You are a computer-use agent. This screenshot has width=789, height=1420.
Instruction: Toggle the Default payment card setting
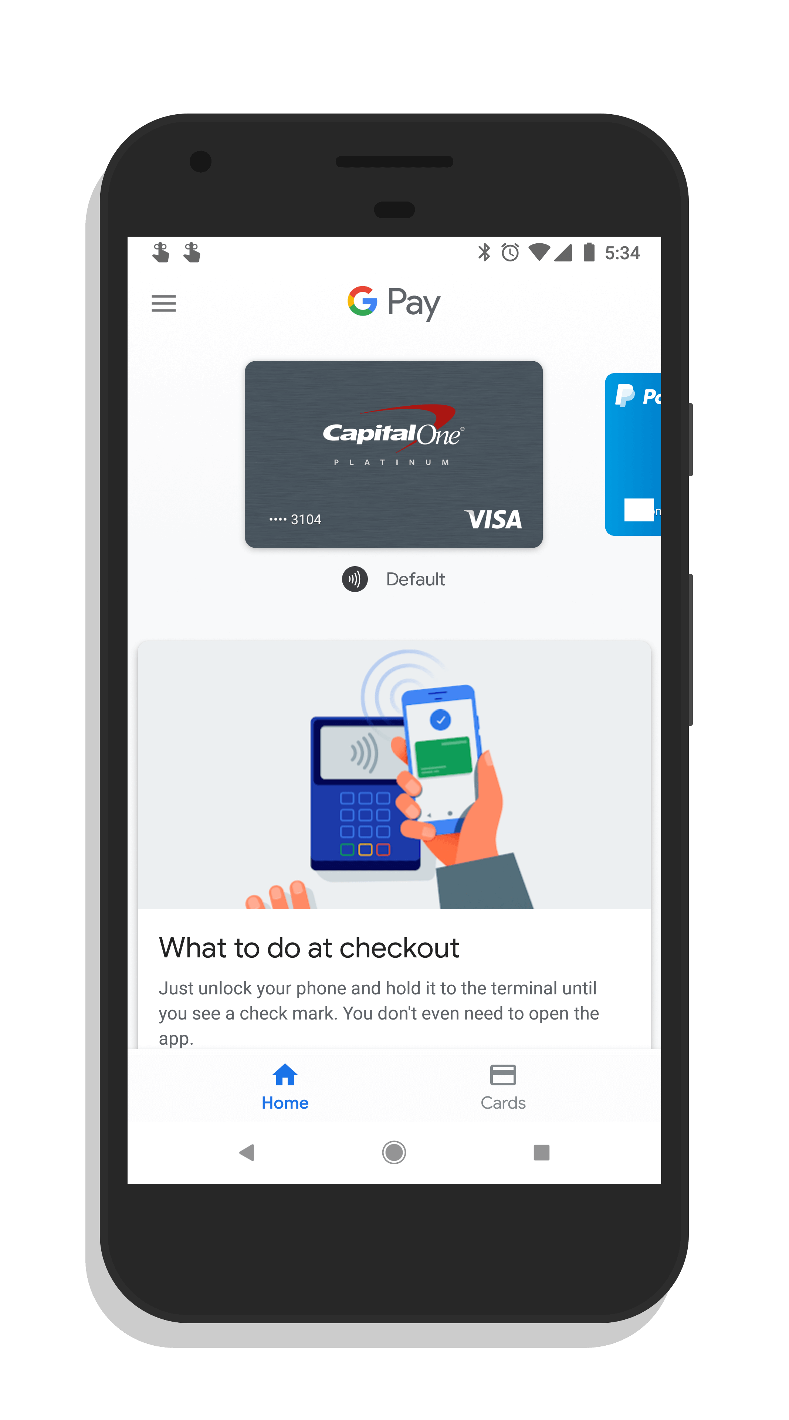point(393,579)
